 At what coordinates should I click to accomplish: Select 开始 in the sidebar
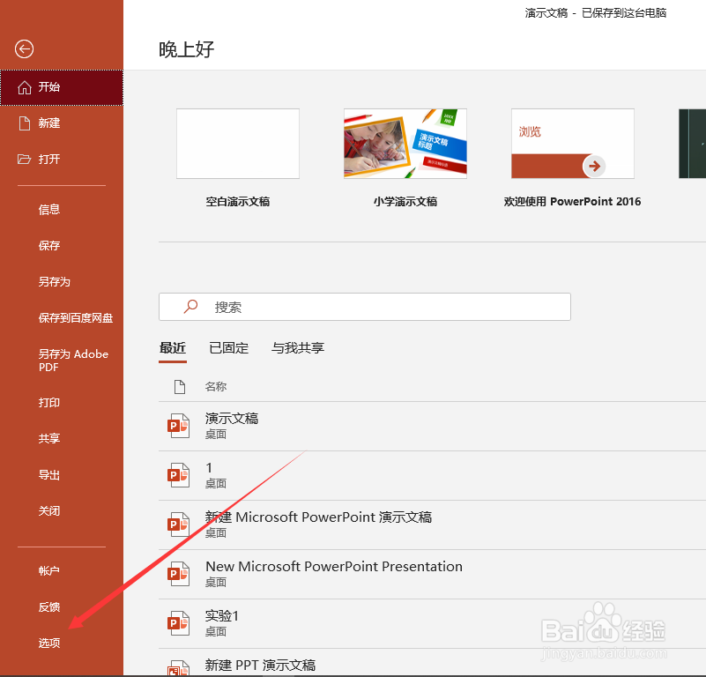pyautogui.click(x=62, y=87)
